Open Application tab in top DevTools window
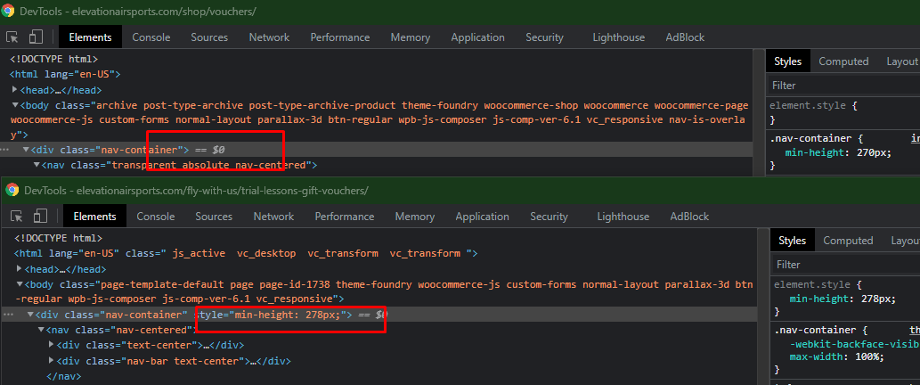 click(x=477, y=37)
